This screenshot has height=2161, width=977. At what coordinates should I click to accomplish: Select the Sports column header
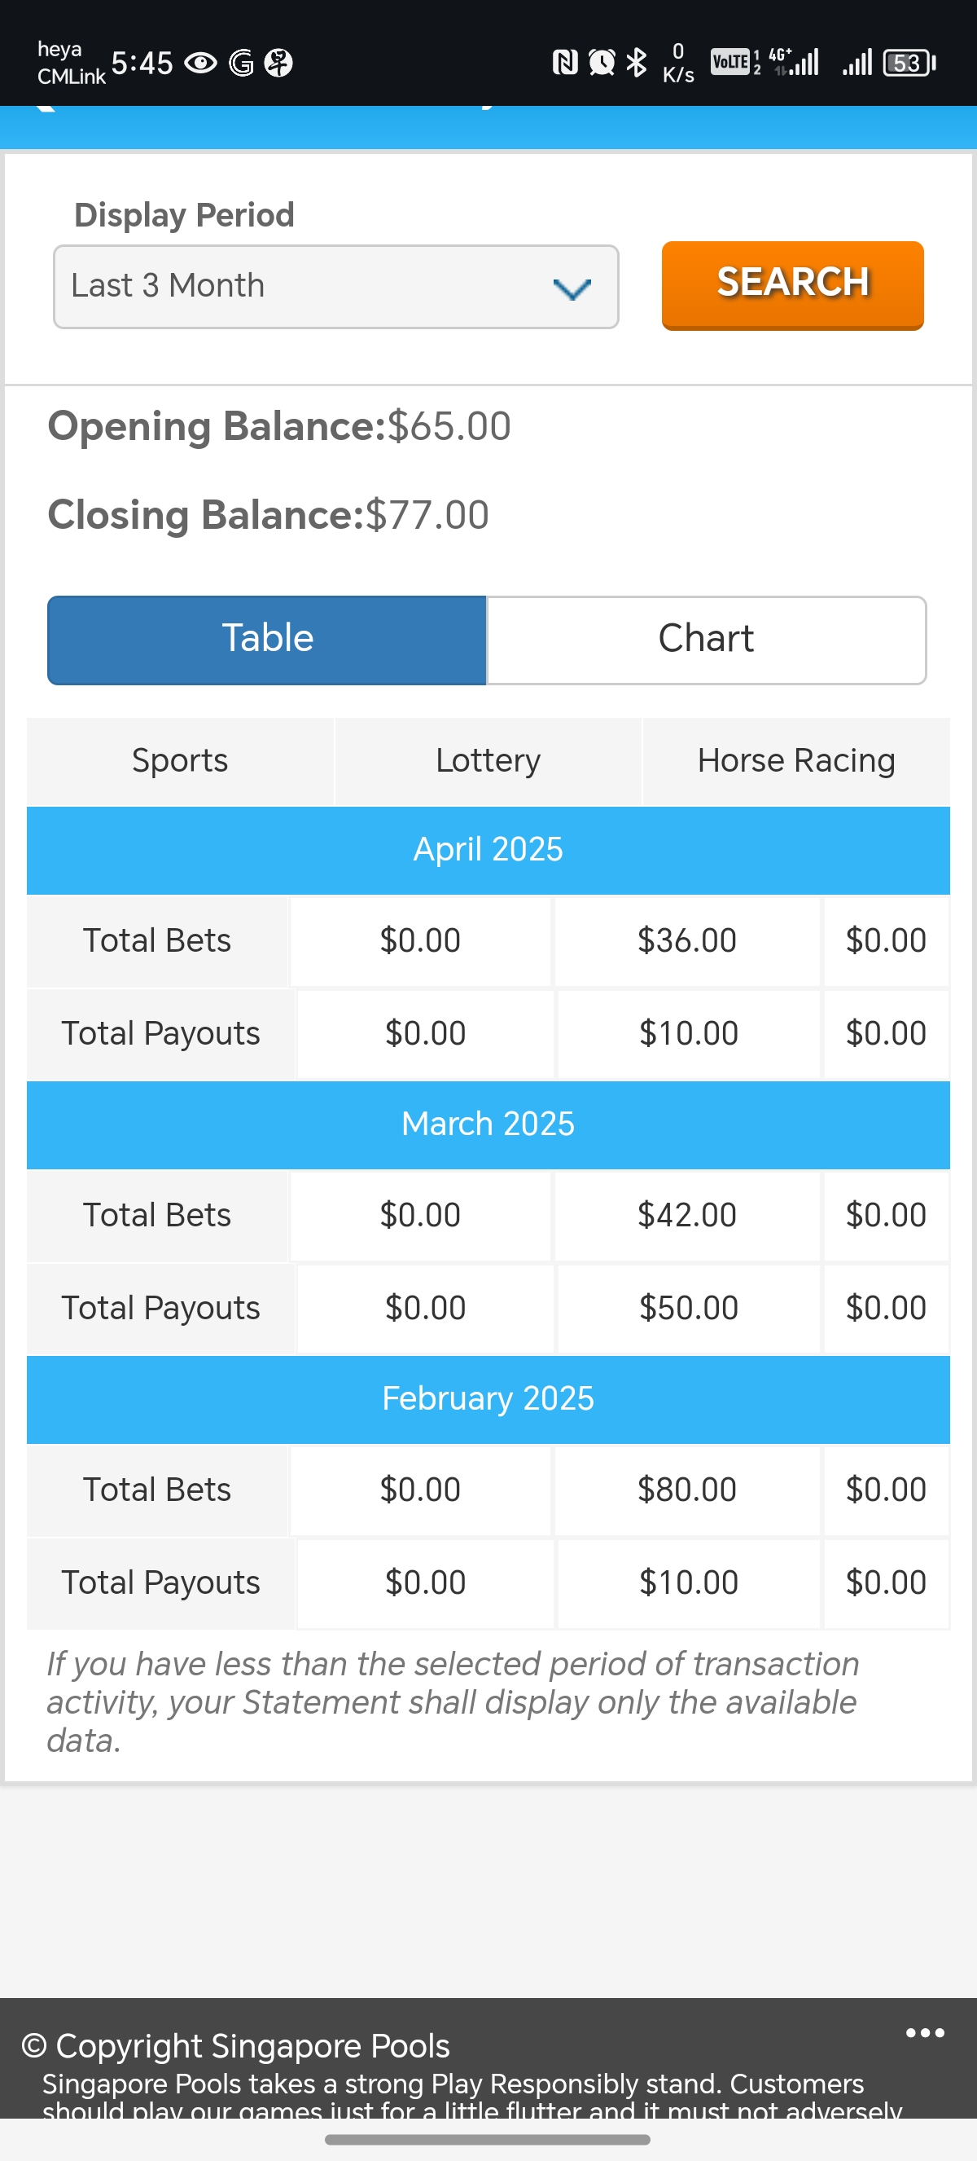[x=180, y=761]
